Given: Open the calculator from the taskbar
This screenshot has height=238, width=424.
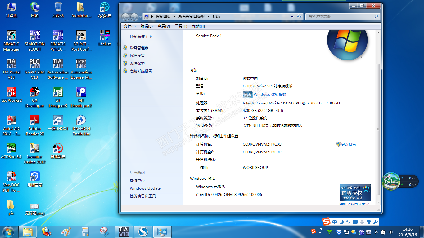Looking at the screenshot, I should tap(85, 231).
